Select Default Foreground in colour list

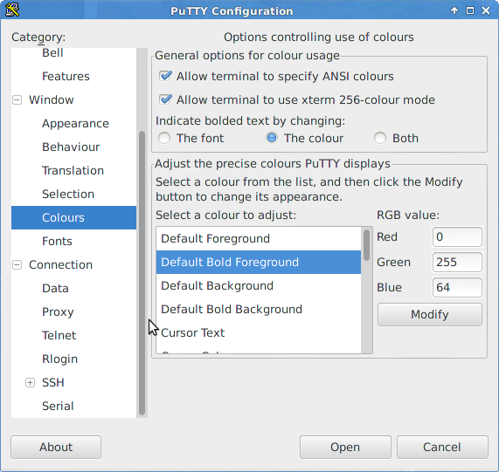click(259, 238)
